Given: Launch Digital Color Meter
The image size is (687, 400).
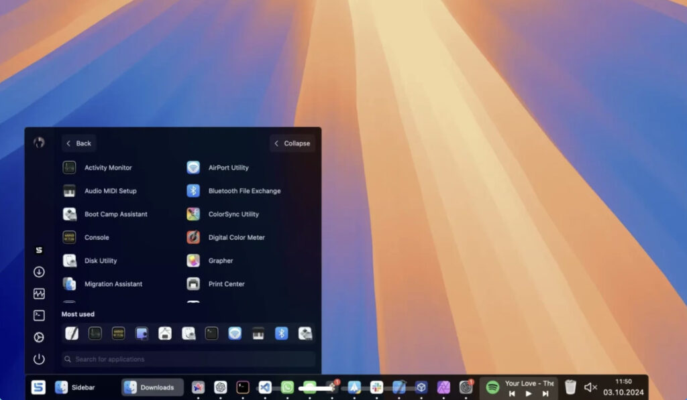Looking at the screenshot, I should pyautogui.click(x=225, y=237).
